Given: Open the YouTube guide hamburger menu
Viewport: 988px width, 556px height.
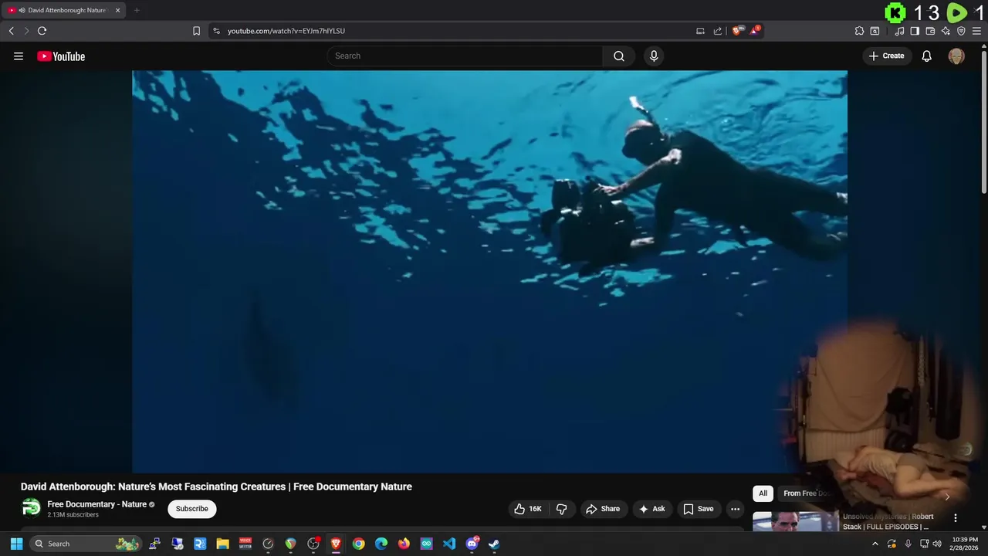Looking at the screenshot, I should [x=19, y=56].
